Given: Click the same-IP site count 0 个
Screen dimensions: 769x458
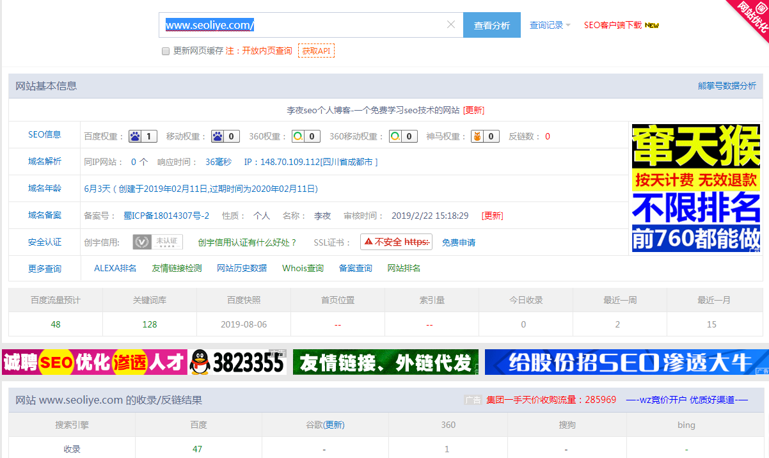Looking at the screenshot, I should 139,162.
